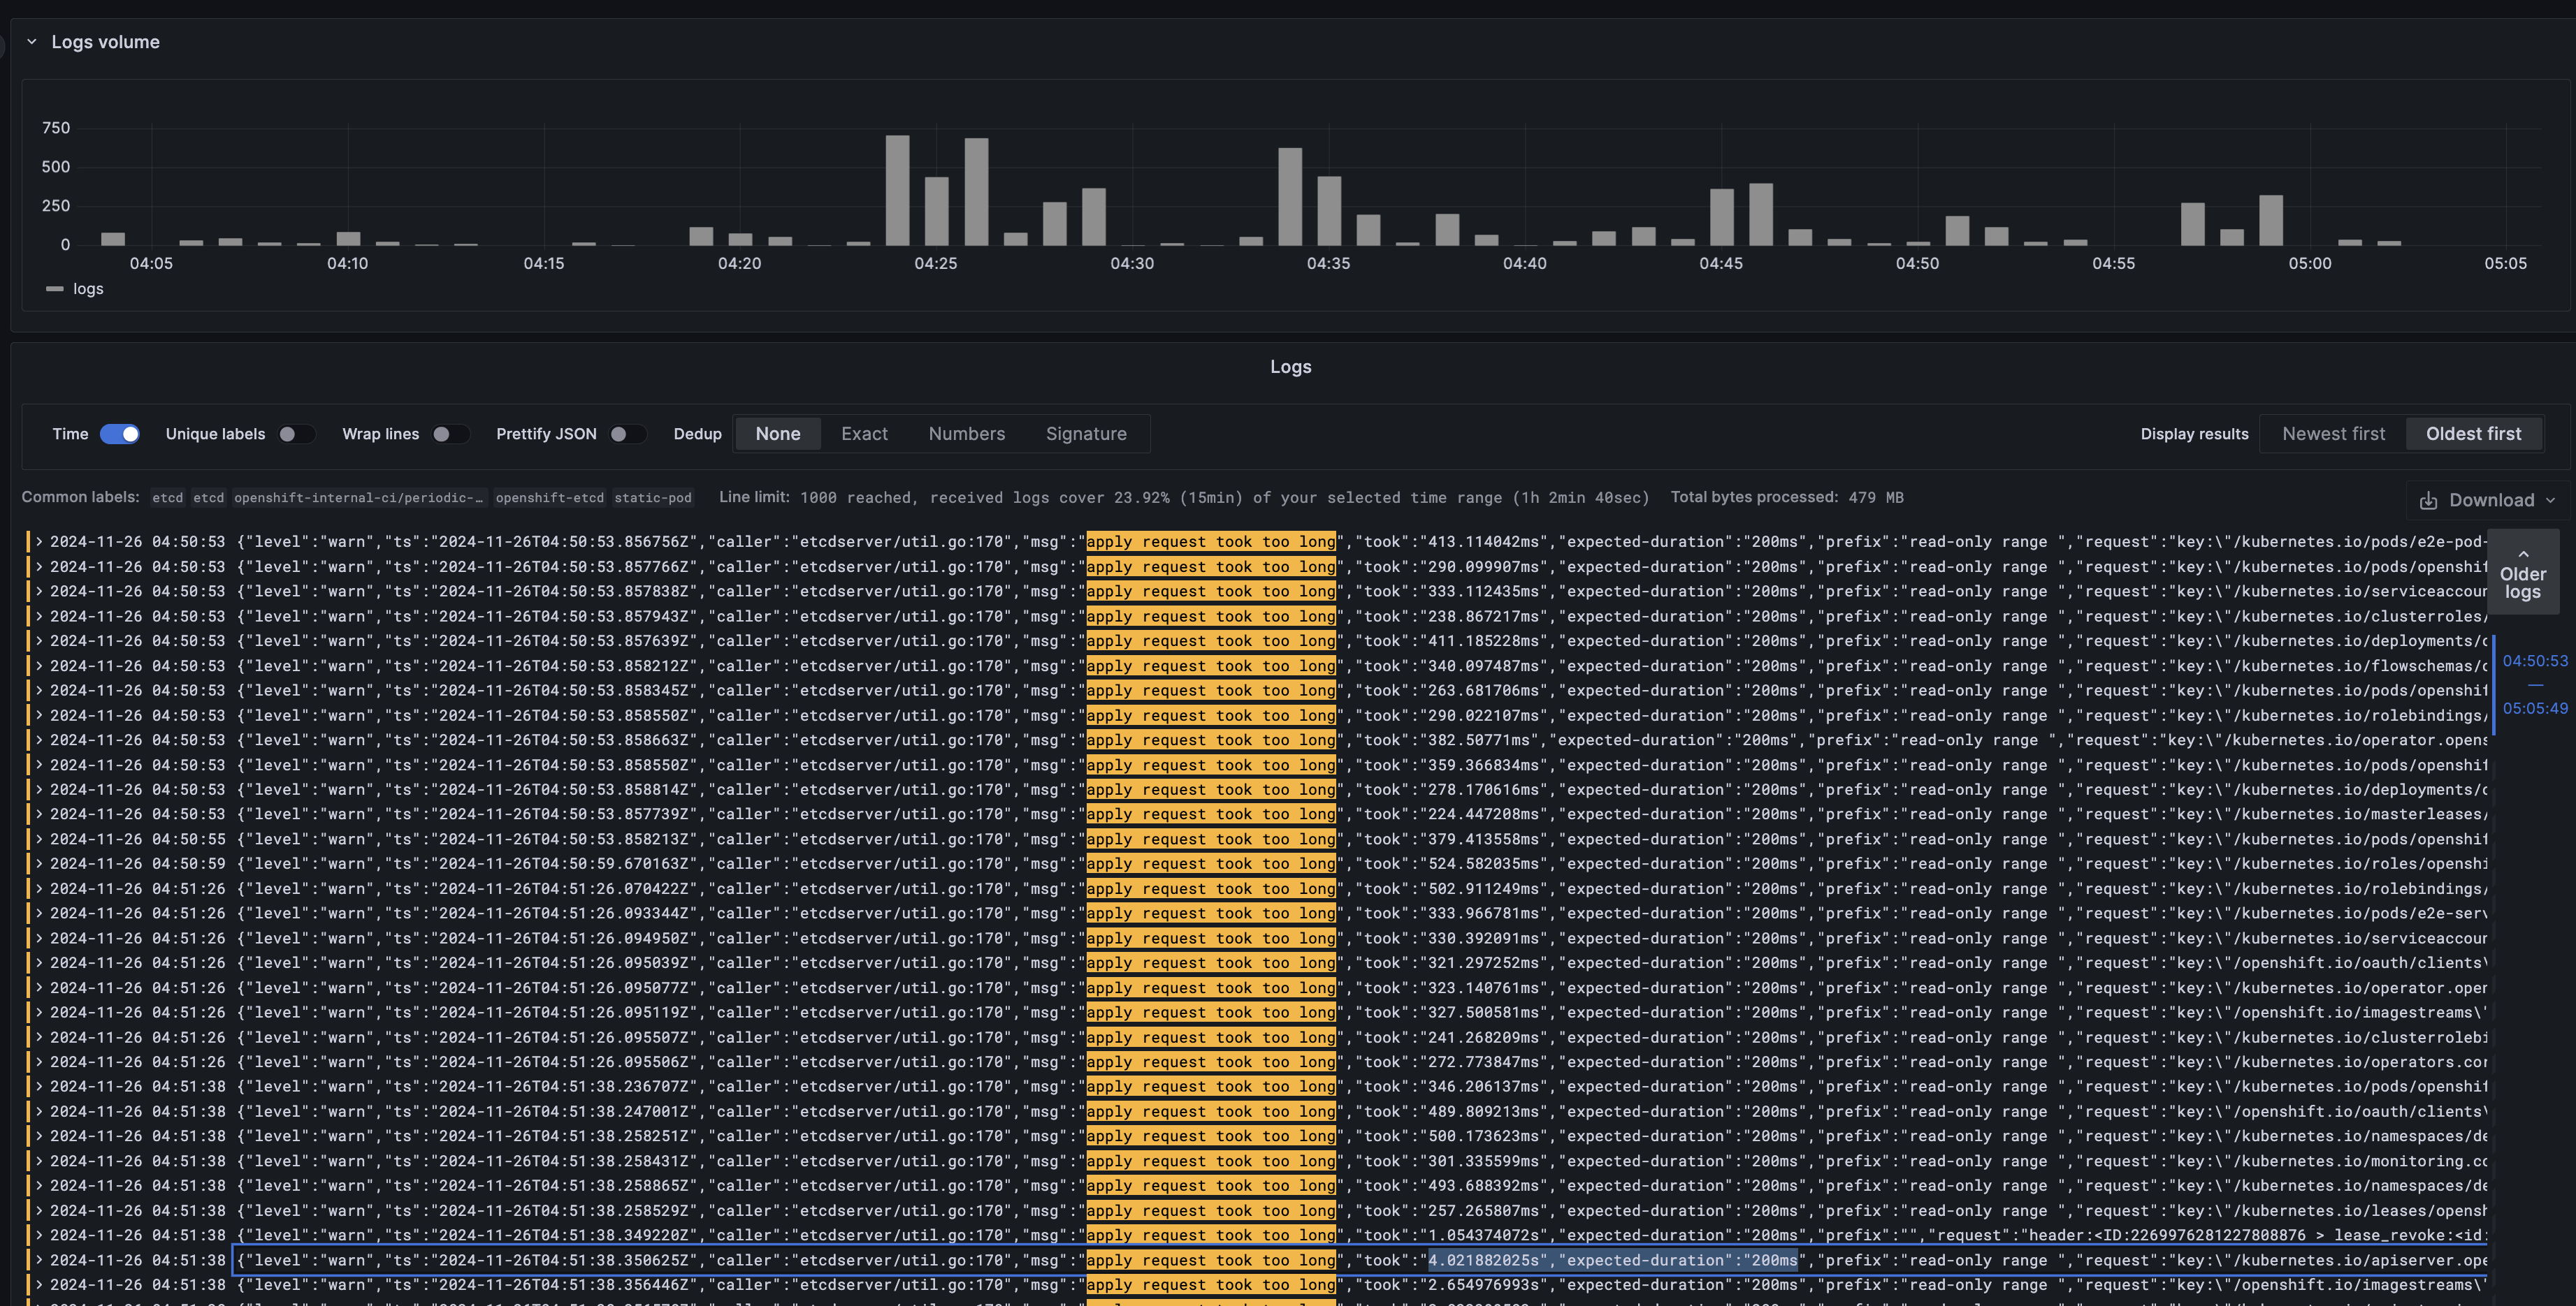Select the Numbers dedup option
The width and height of the screenshot is (2576, 1306).
pyautogui.click(x=966, y=434)
